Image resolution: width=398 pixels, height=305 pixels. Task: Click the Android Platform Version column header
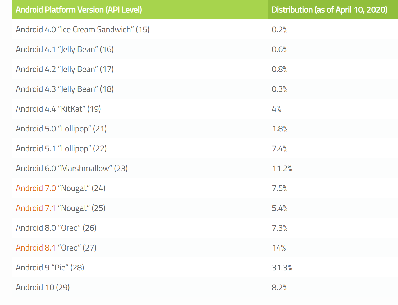(79, 10)
